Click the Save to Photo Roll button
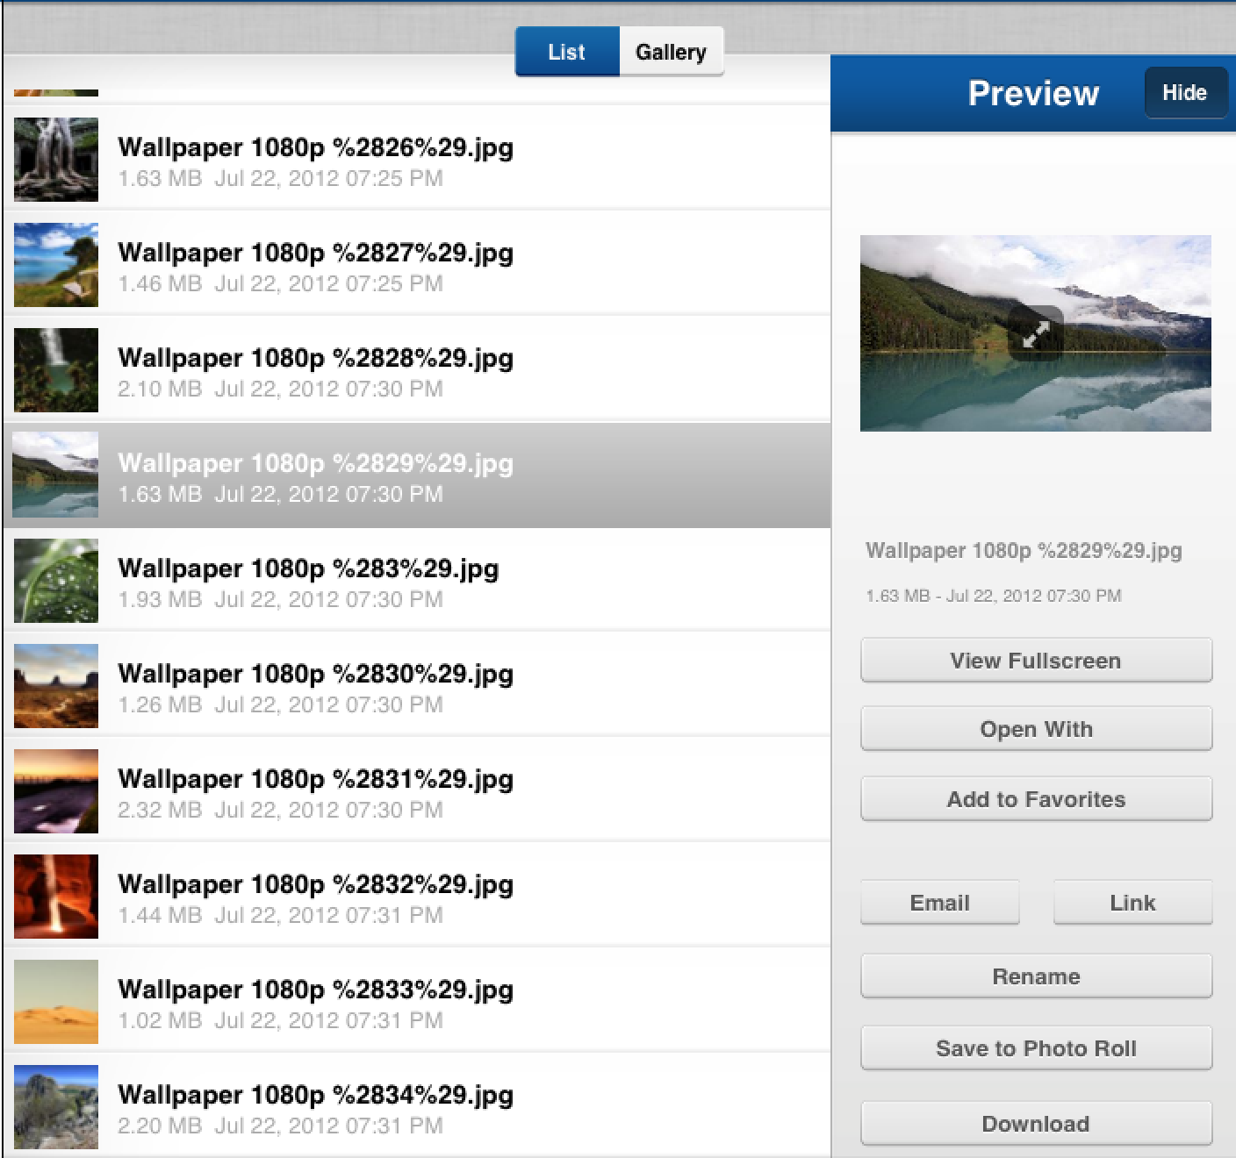Viewport: 1236px width, 1158px height. (1036, 1048)
